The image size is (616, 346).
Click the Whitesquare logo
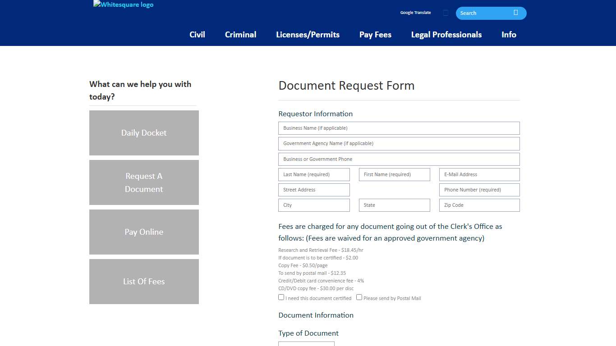tap(123, 5)
